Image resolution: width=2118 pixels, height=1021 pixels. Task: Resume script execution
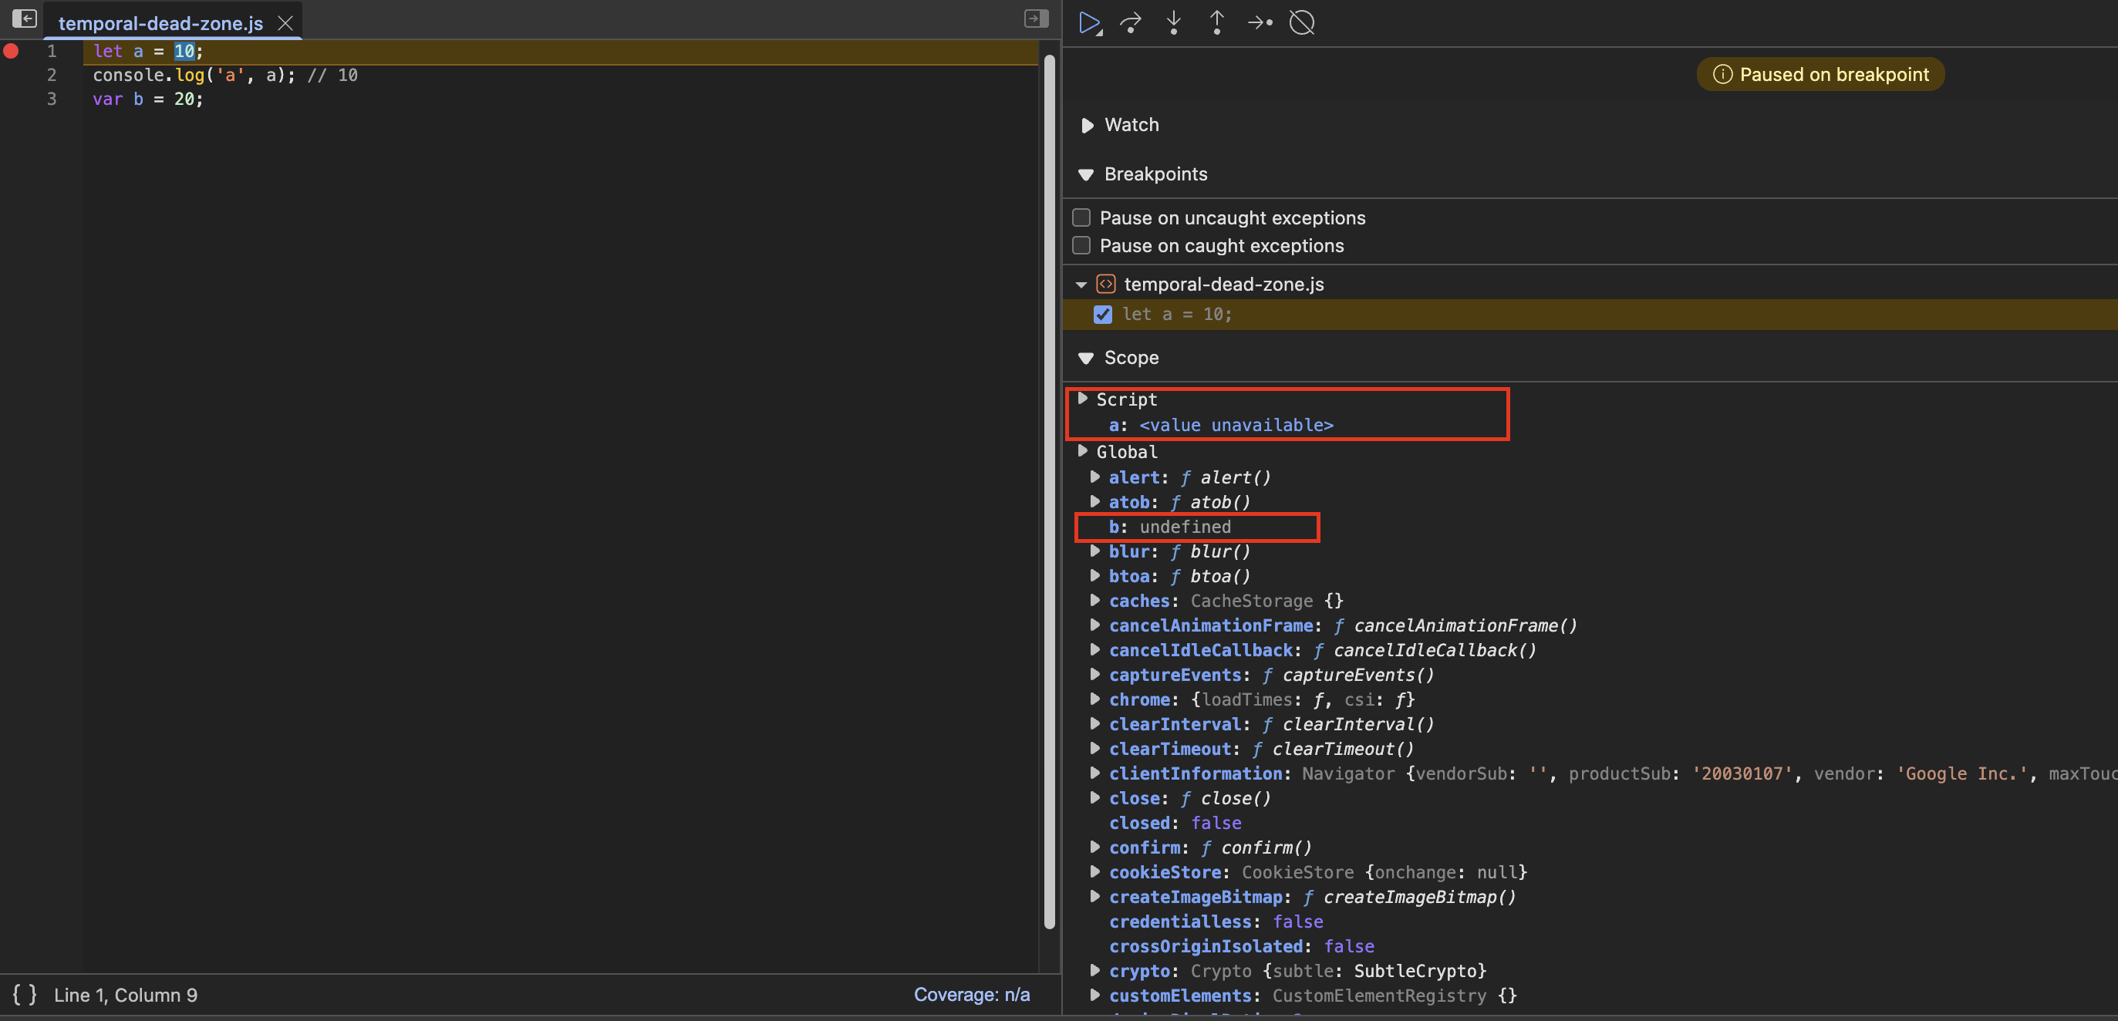[1089, 22]
